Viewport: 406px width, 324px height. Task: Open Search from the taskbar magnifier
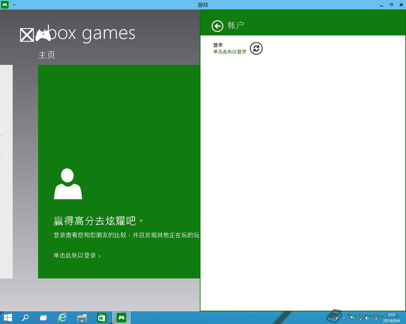click(x=25, y=318)
